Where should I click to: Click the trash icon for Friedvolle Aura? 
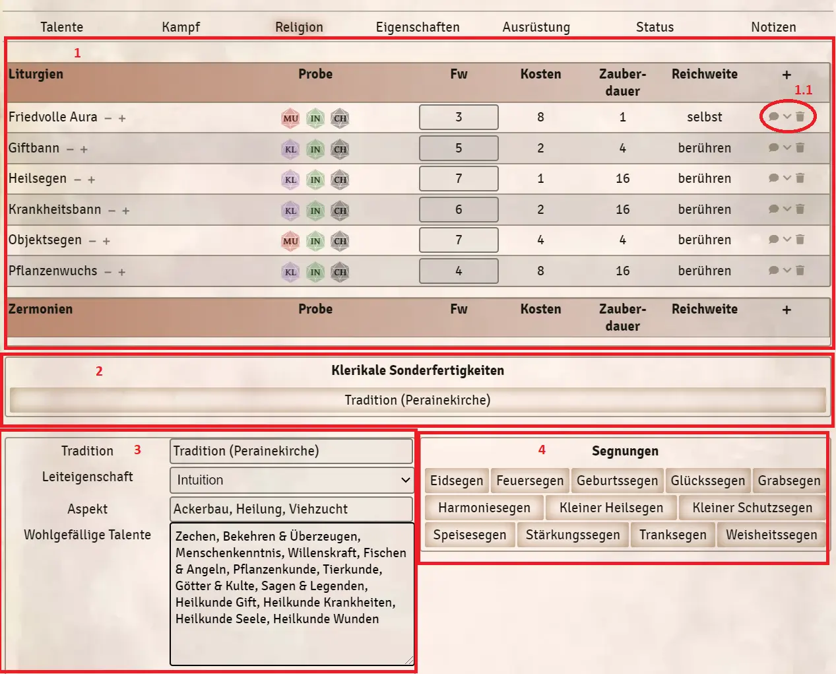coord(800,117)
